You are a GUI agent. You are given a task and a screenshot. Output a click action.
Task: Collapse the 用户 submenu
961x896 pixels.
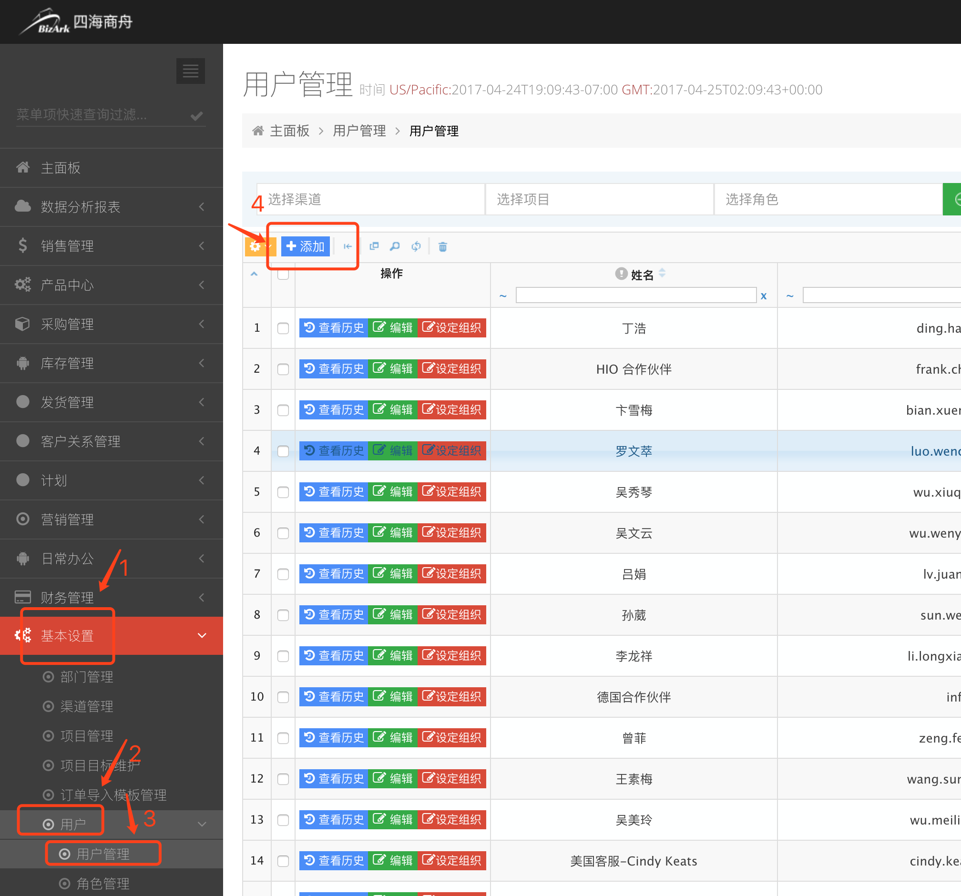tap(111, 825)
